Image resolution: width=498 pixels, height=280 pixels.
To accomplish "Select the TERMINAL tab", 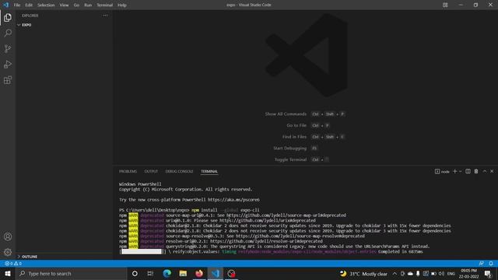I will coord(209,171).
